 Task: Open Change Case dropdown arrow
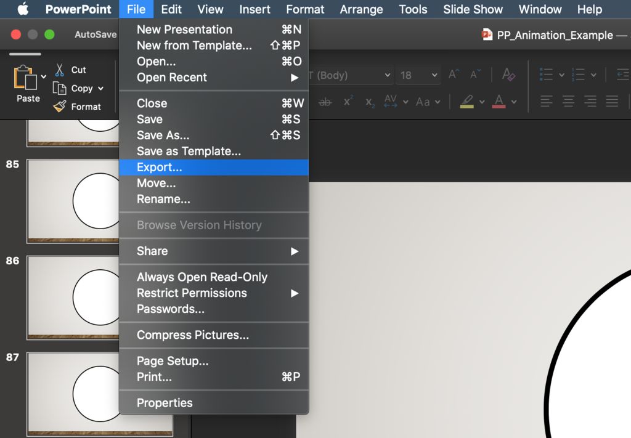coord(438,102)
